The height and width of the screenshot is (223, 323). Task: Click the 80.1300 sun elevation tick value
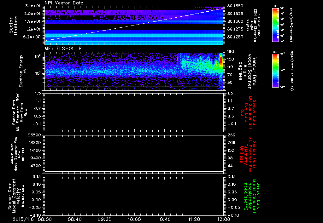235,21
